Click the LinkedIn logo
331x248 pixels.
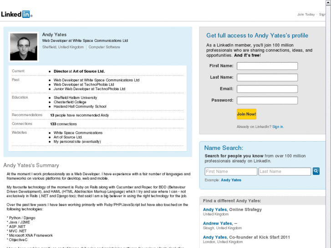pos(16,14)
